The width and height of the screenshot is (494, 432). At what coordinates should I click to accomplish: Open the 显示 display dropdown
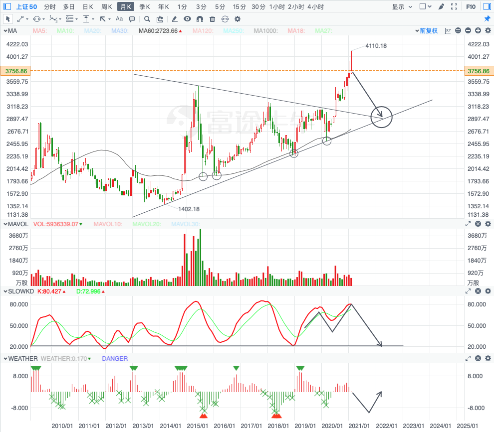[x=402, y=6]
